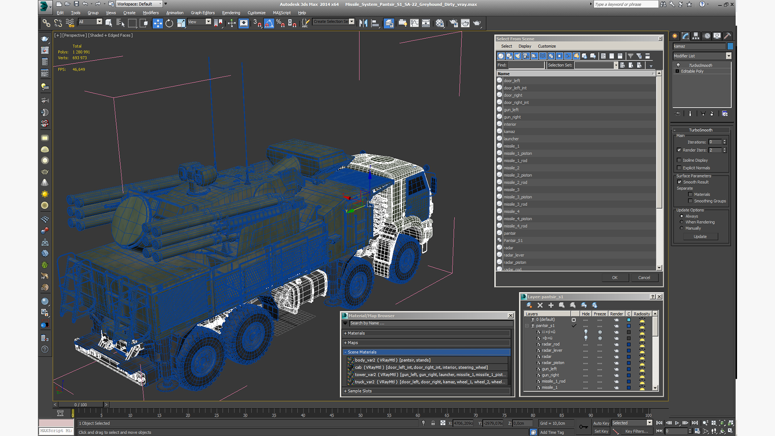Open the Render Setup teapot icon

click(454, 23)
